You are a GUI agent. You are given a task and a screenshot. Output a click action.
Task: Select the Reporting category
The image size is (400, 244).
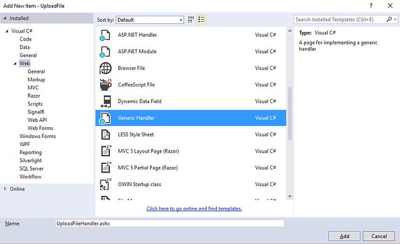[31, 153]
